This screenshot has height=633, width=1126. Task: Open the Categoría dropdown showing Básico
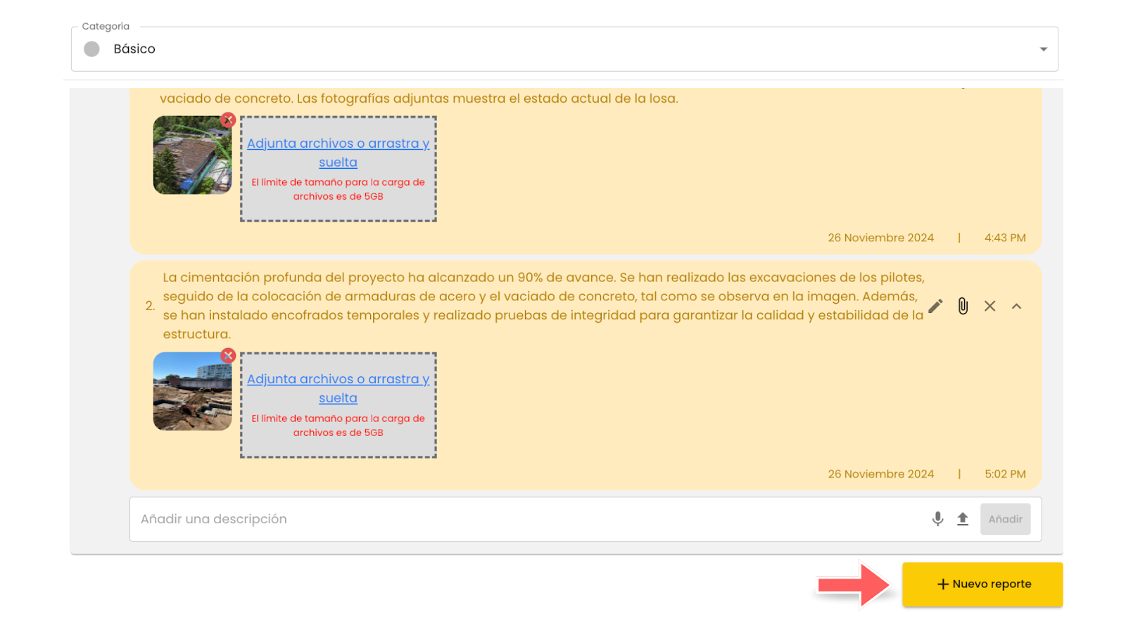pyautogui.click(x=564, y=49)
